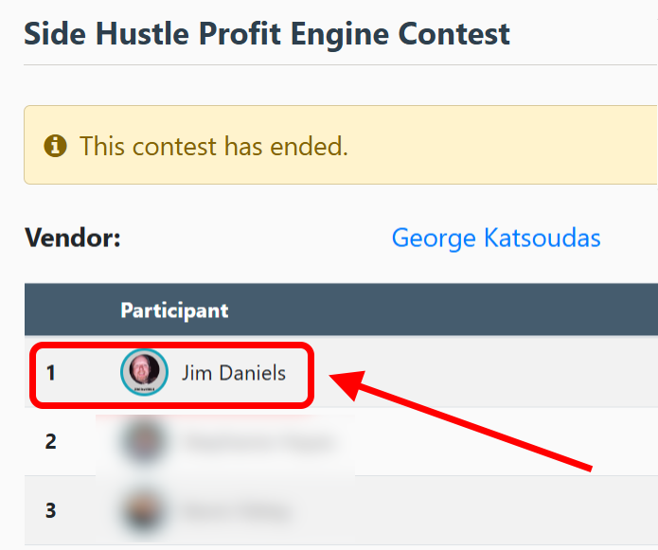
Task: Click the info icon in the alert
Action: (x=56, y=146)
